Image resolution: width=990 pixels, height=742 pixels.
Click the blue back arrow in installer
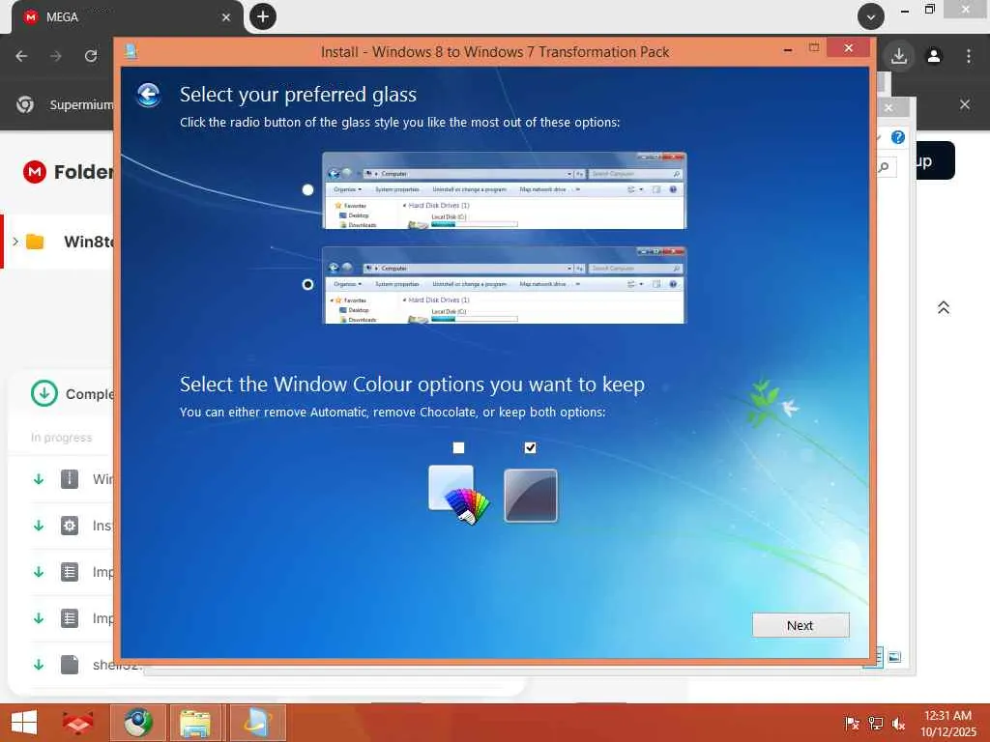tap(148, 96)
